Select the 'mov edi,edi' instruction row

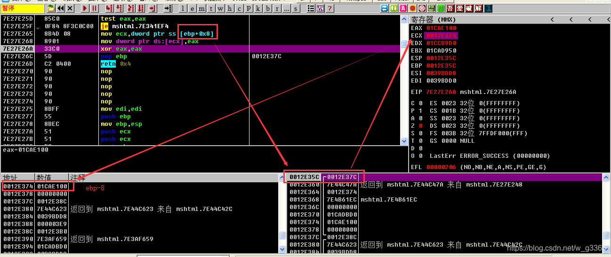[x=200, y=109]
